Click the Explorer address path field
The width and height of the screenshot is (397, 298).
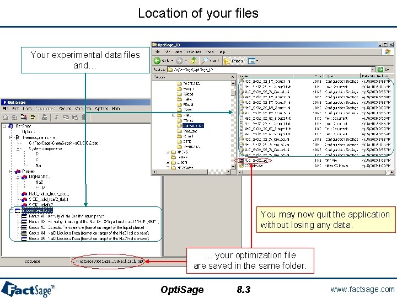tap(271, 69)
